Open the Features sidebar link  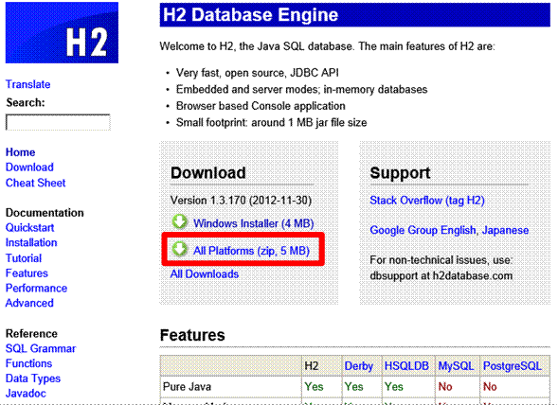(x=27, y=273)
